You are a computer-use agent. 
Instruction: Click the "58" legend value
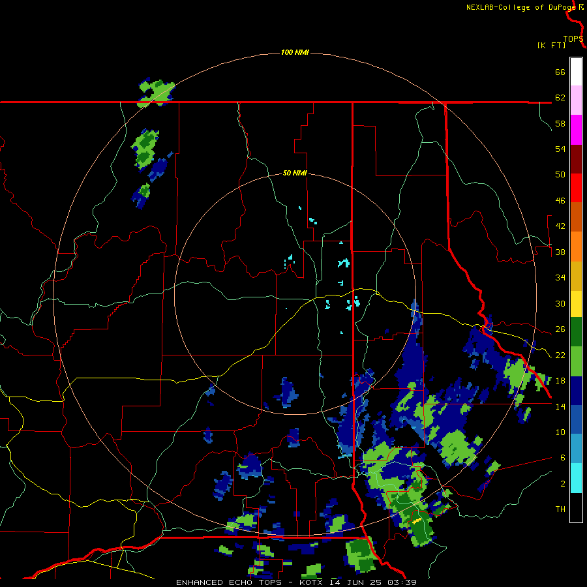[560, 123]
